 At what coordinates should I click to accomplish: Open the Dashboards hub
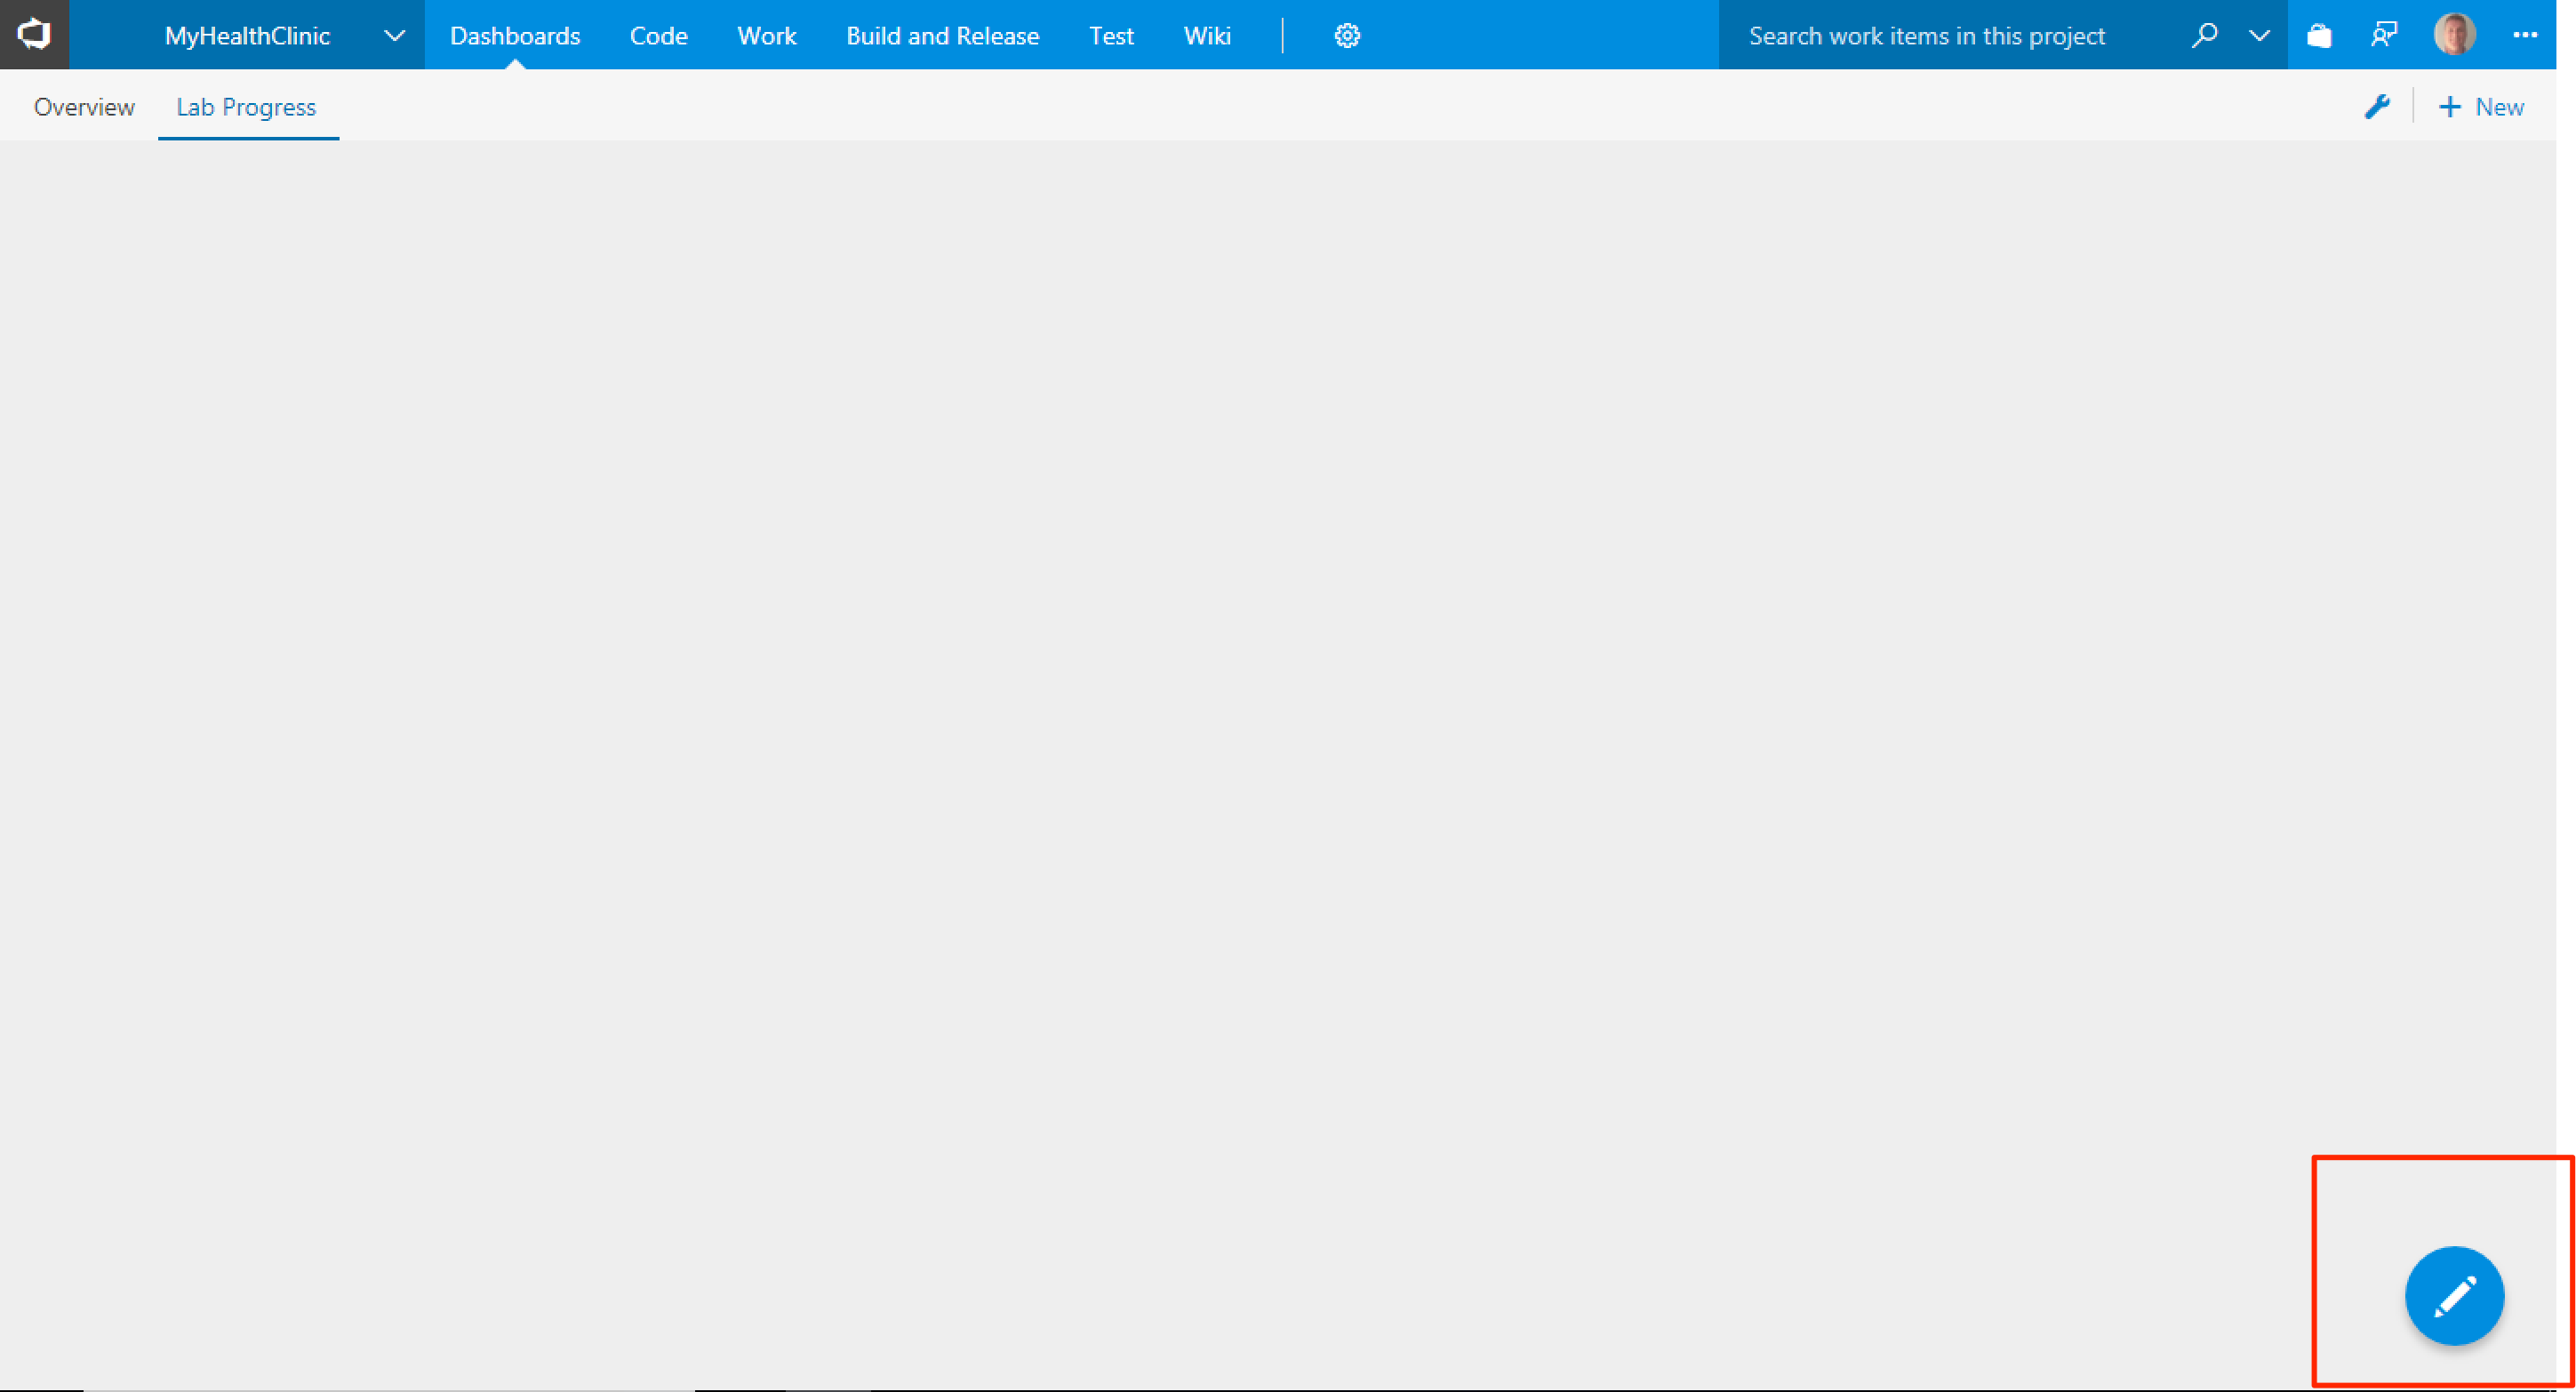click(x=515, y=36)
